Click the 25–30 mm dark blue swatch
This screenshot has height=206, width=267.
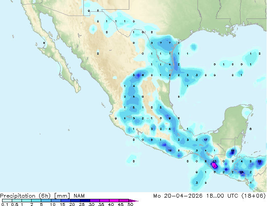point(85,201)
